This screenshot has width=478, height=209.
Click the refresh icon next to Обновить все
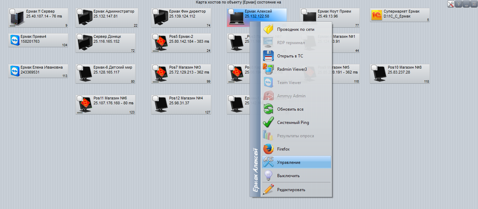(x=267, y=109)
